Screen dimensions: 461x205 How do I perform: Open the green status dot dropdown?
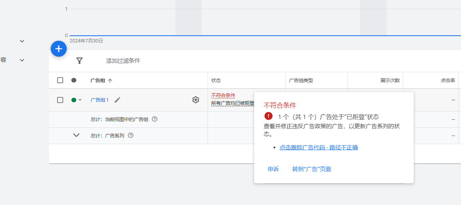(x=77, y=100)
